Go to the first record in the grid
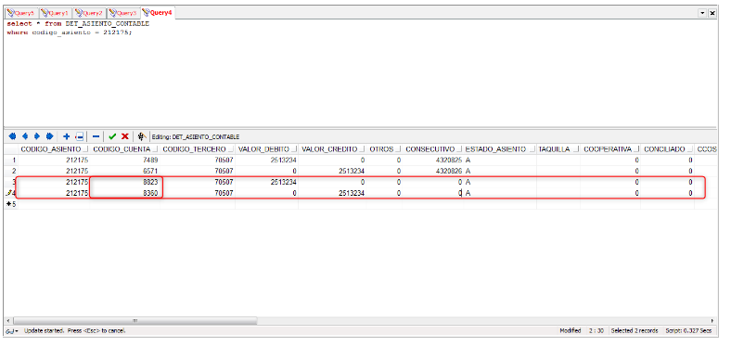 point(13,136)
